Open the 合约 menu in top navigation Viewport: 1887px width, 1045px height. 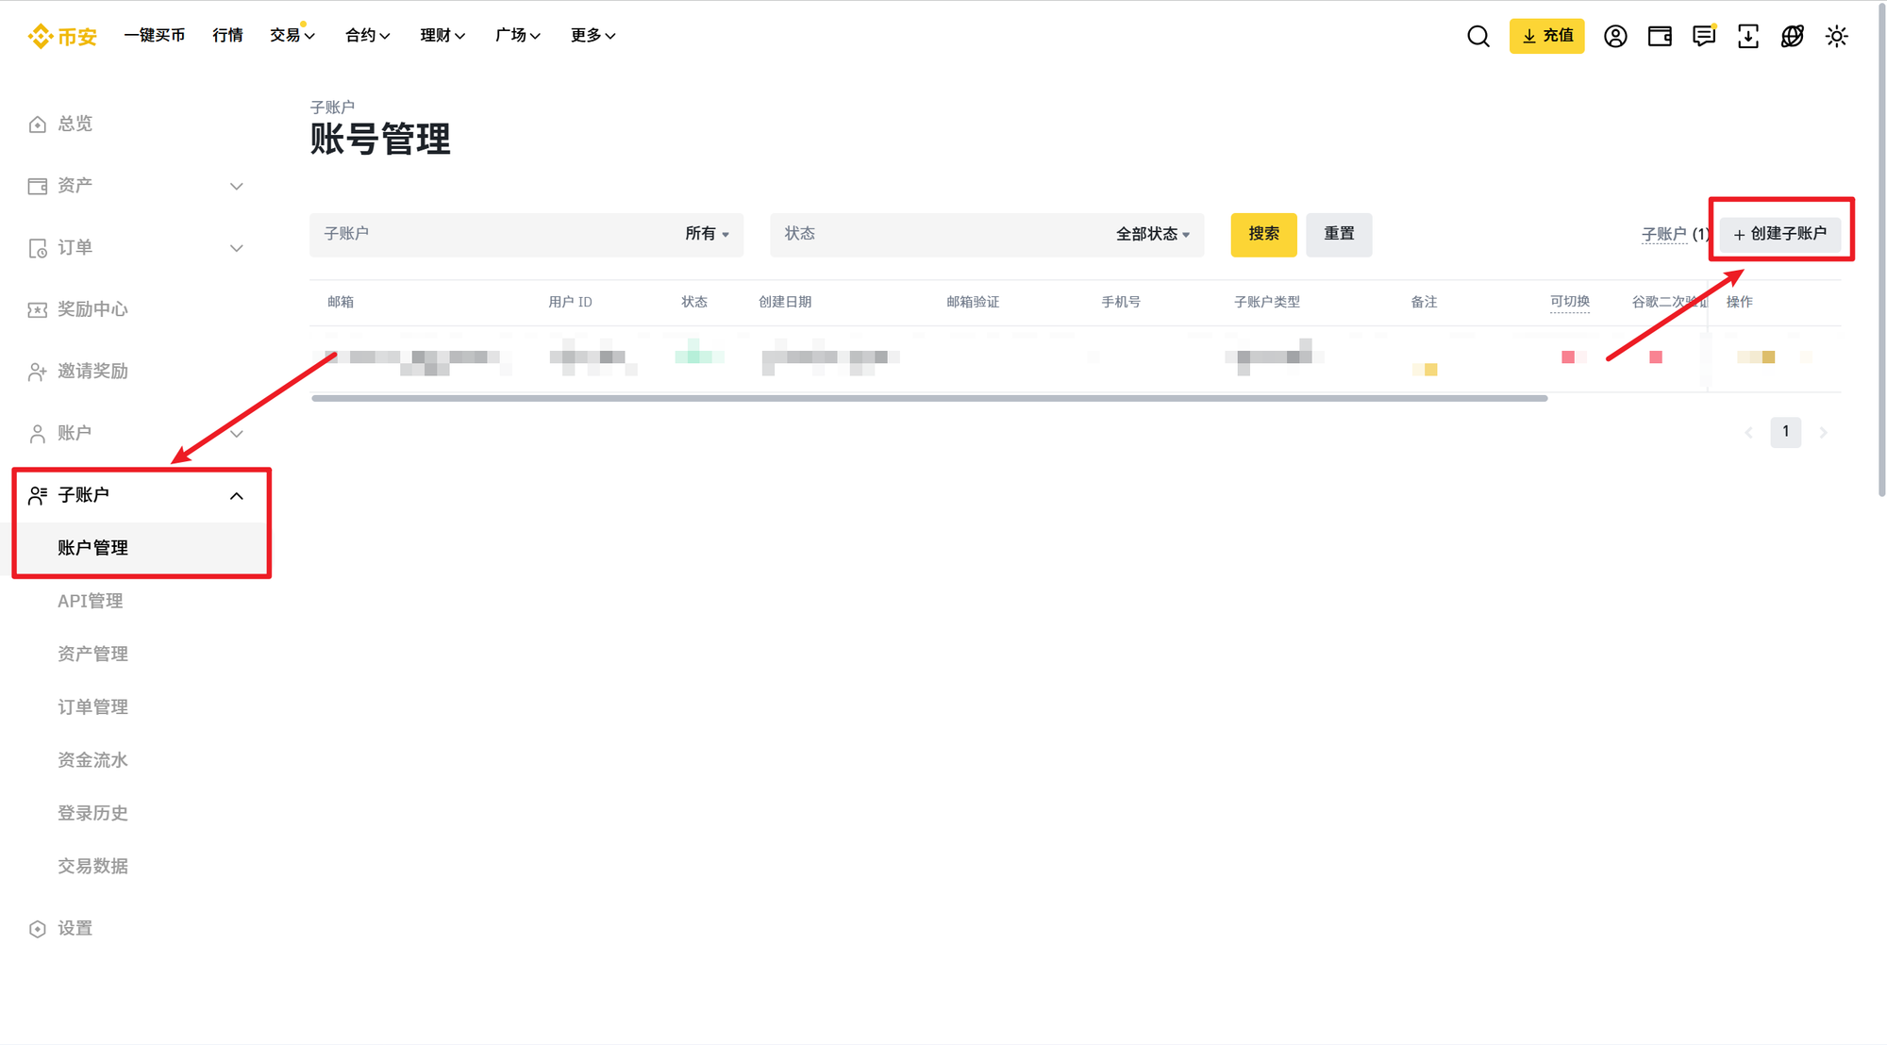[366, 36]
